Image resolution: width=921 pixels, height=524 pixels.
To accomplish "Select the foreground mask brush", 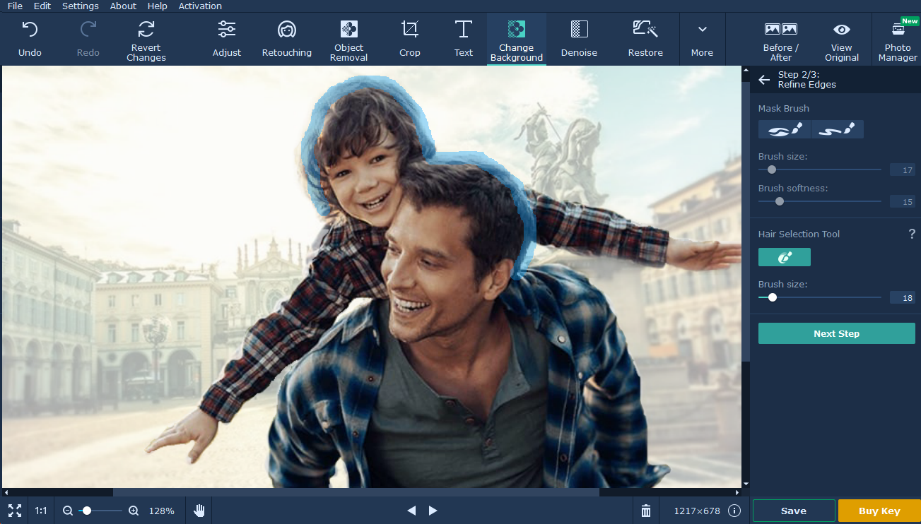I will [785, 129].
